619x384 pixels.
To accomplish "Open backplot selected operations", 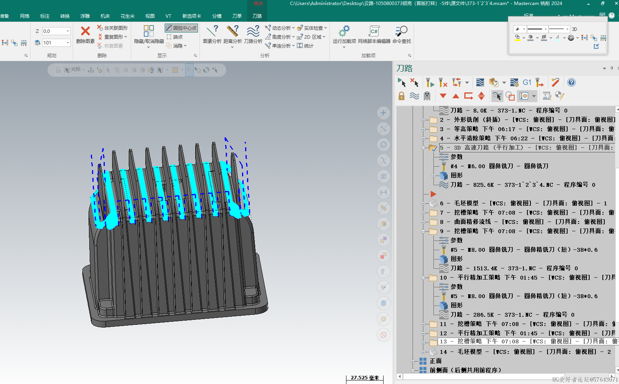I will (x=480, y=82).
